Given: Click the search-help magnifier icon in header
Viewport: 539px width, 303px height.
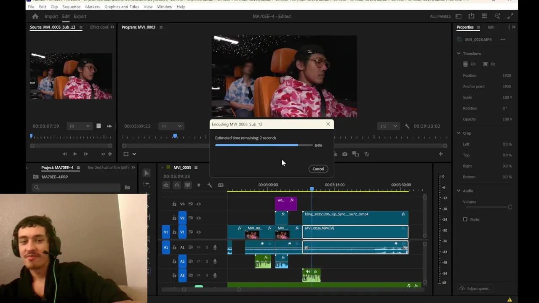Looking at the screenshot, I should click(x=497, y=16).
